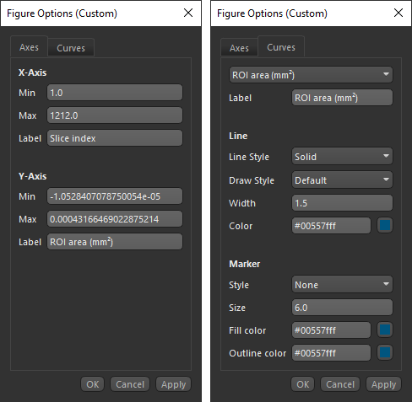Select the Axes tab in left dialog
The width and height of the screenshot is (412, 402).
pos(29,47)
